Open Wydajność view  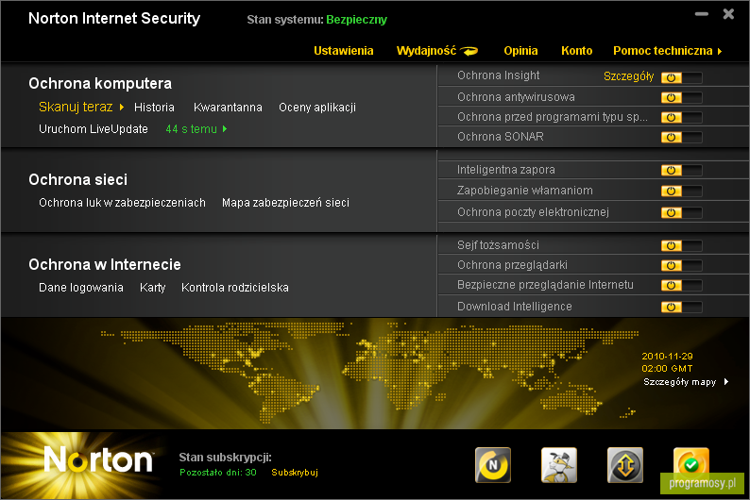pyautogui.click(x=426, y=51)
